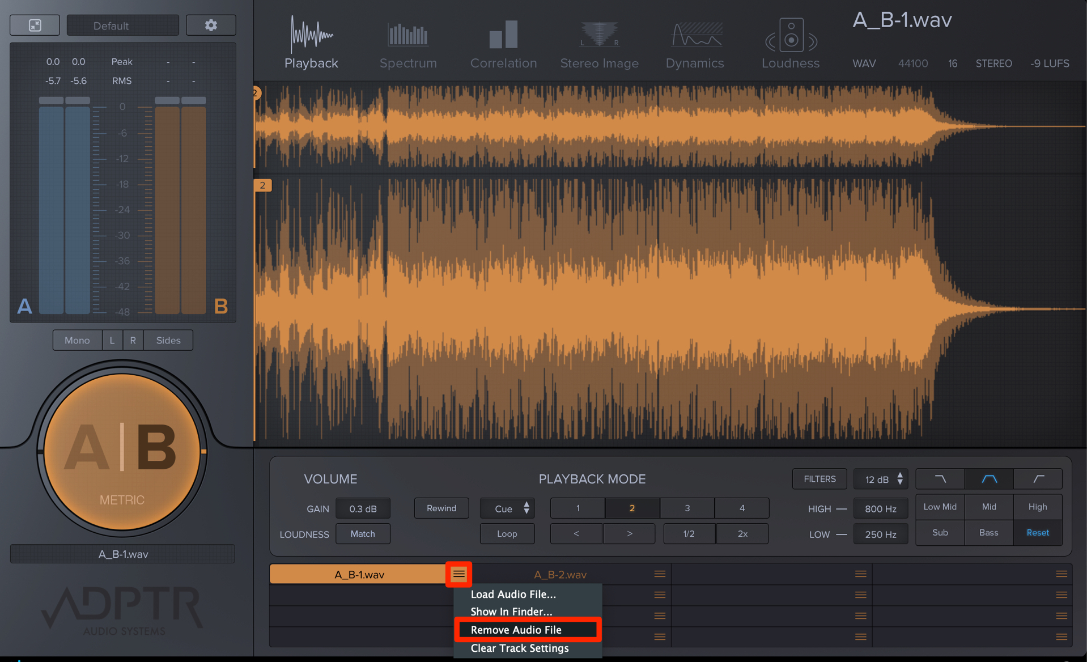Image resolution: width=1087 pixels, height=662 pixels.
Task: Select the high-pass filter shape icon
Action: coord(1038,479)
